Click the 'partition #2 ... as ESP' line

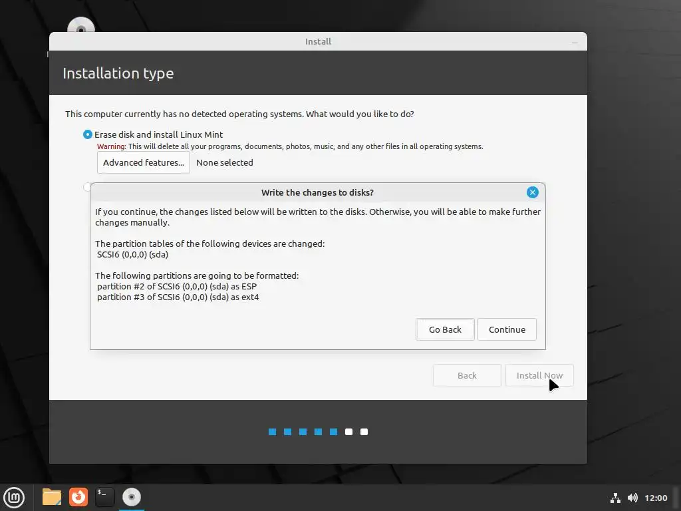[x=177, y=286]
